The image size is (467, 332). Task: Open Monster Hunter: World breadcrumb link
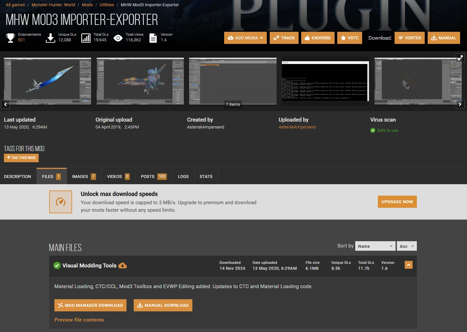click(53, 5)
